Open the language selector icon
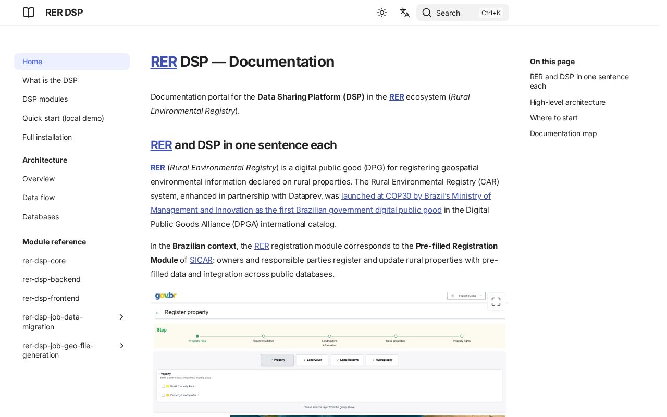 pos(405,13)
